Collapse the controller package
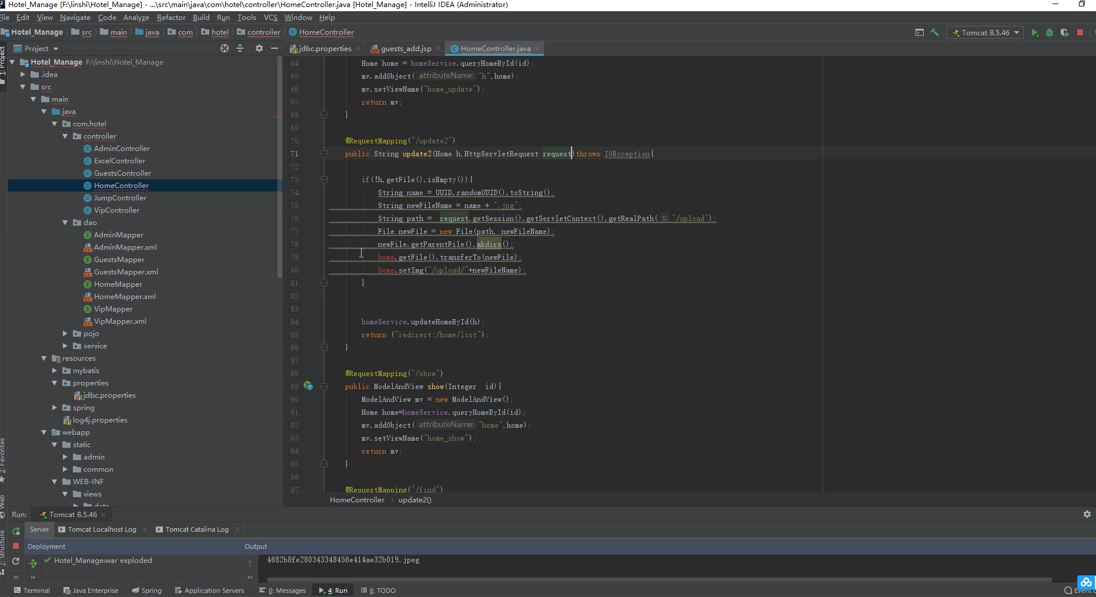The width and height of the screenshot is (1096, 597). [65, 136]
